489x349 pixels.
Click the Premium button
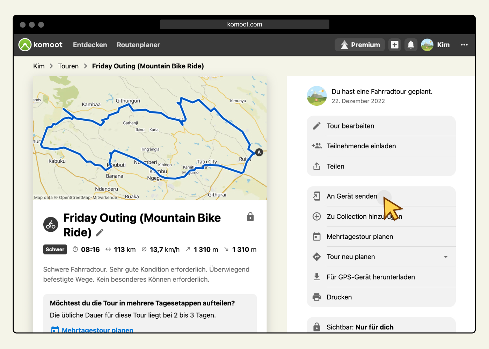[x=360, y=45]
